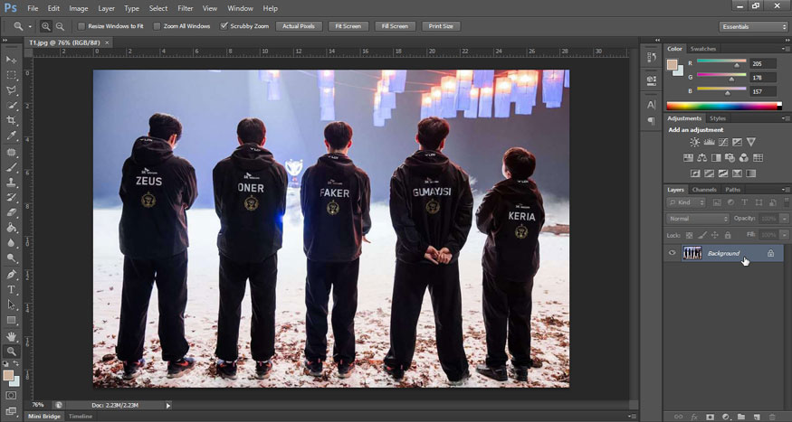
Task: Select the Move tool
Action: pos(12,60)
